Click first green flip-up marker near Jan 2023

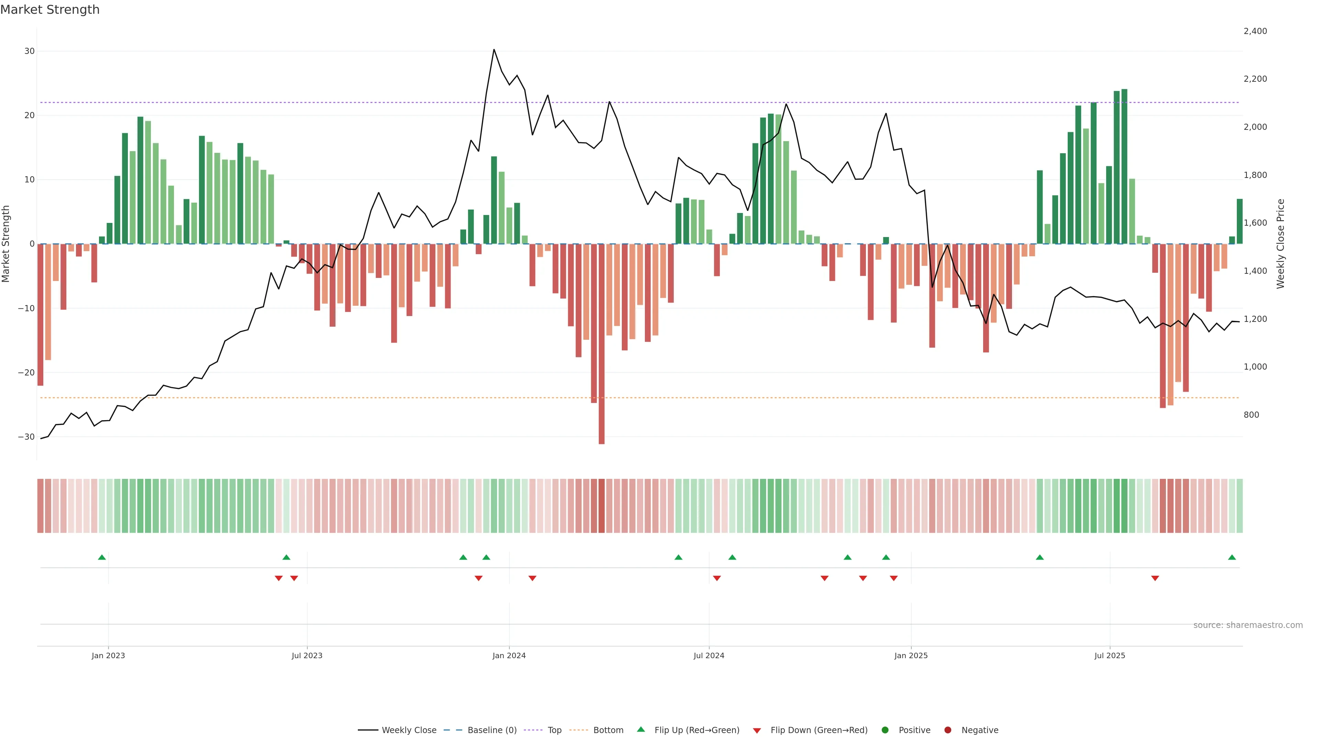(x=102, y=557)
